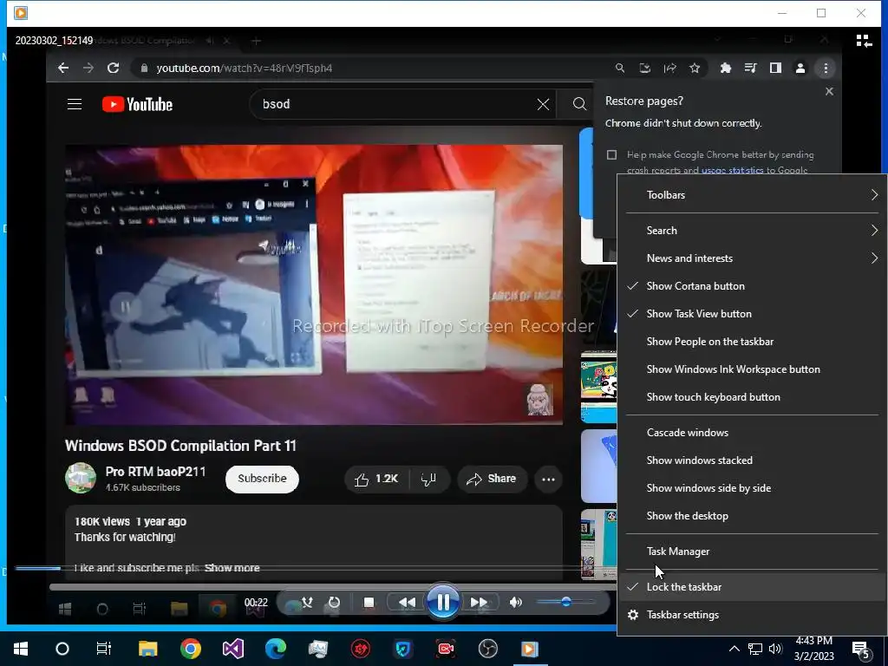Turn on repeat in media player
This screenshot has width=888, height=666.
pyautogui.click(x=334, y=602)
